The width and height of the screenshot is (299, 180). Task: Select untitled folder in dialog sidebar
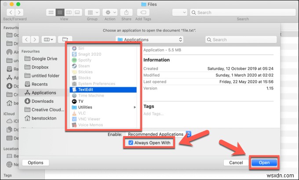42,76
